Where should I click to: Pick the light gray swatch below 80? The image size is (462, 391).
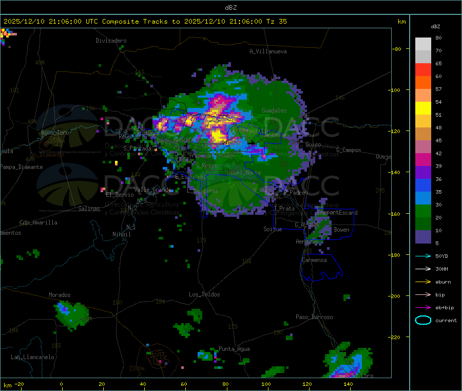423,44
